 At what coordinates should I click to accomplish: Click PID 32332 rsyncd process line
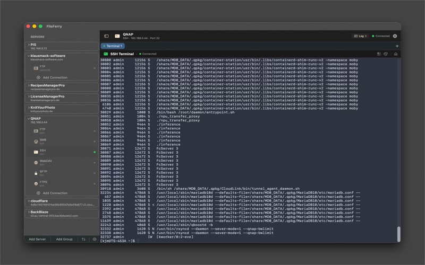(x=187, y=229)
